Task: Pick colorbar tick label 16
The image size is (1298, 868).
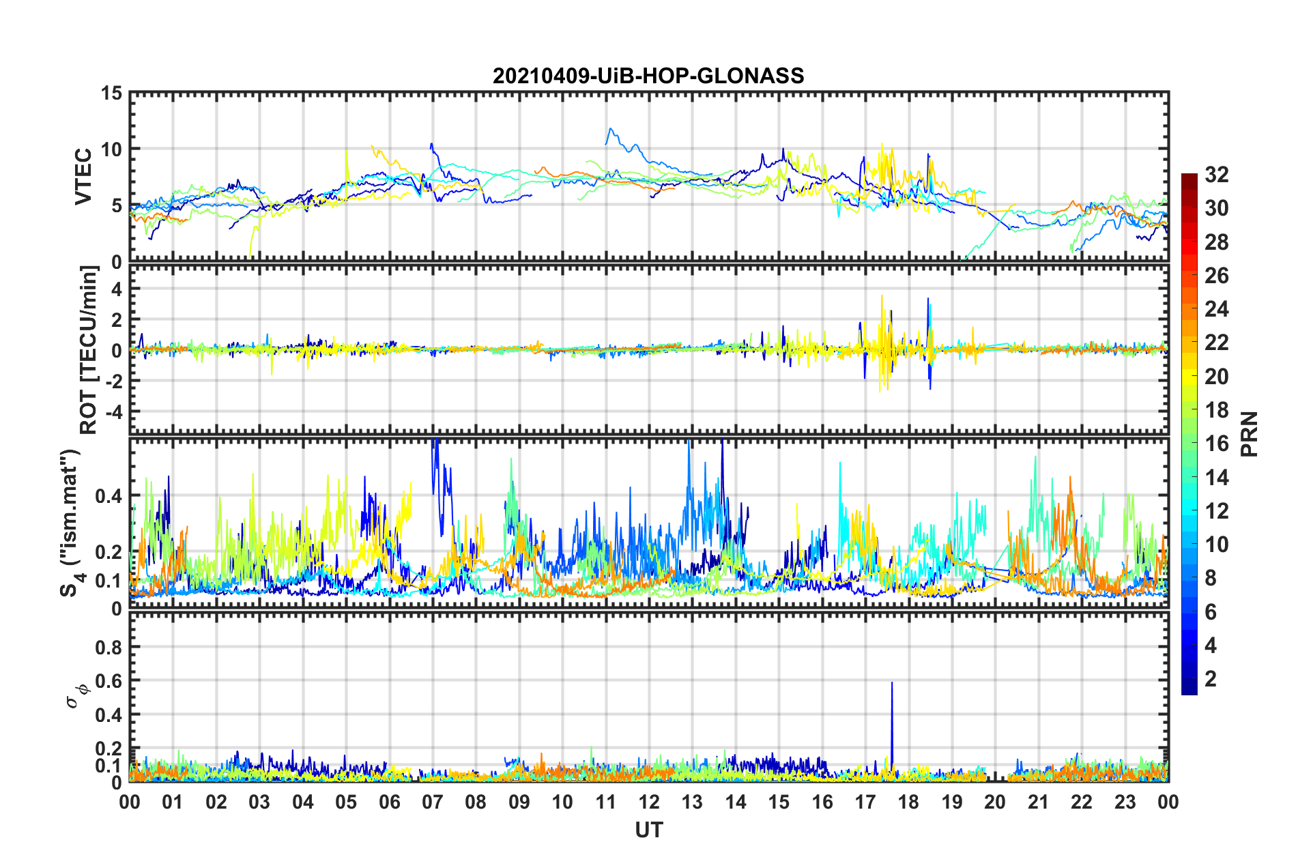Action: 1216,444
